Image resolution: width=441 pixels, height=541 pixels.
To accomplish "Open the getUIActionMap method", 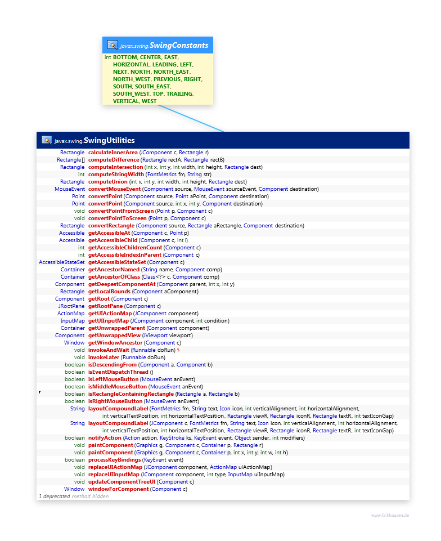I will pos(110,313).
